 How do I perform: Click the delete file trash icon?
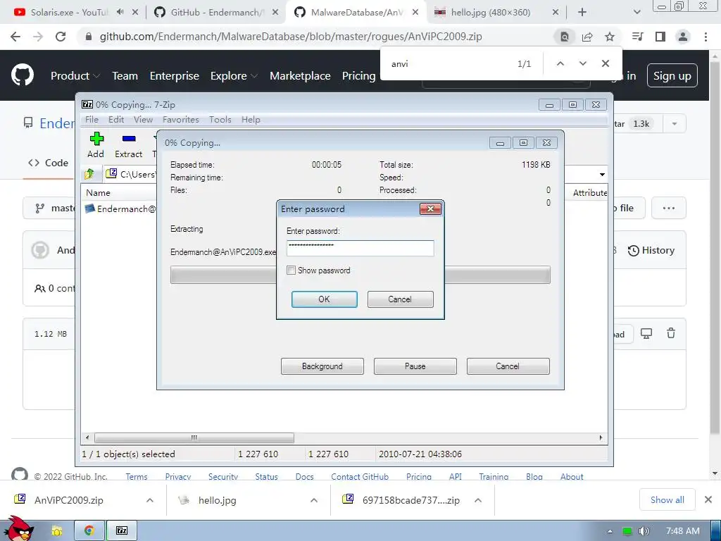point(671,333)
